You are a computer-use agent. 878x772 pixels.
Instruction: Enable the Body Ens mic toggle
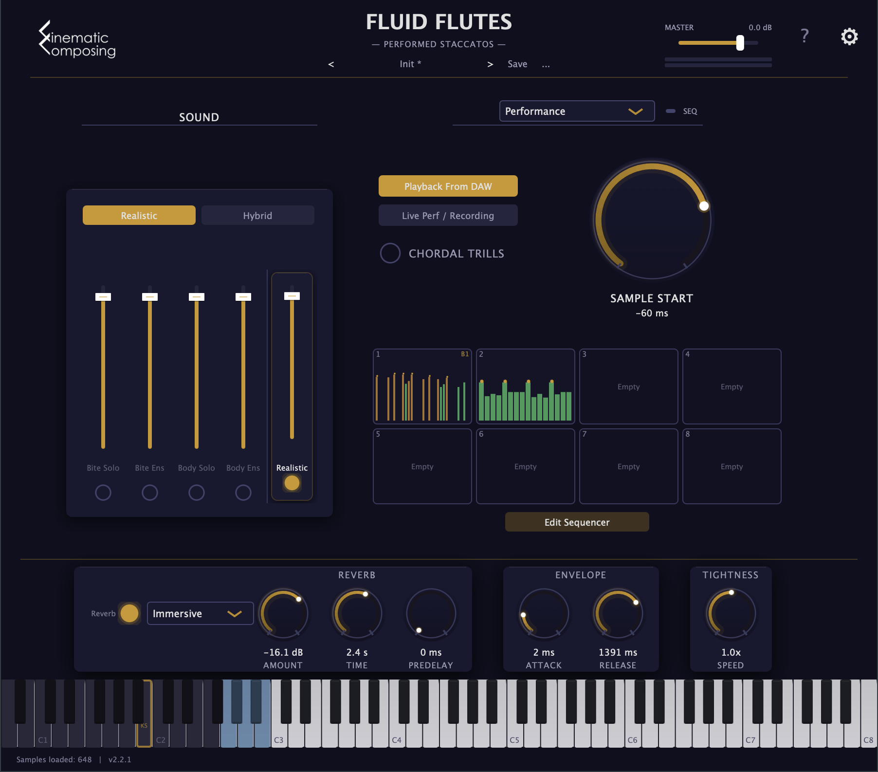point(243,493)
